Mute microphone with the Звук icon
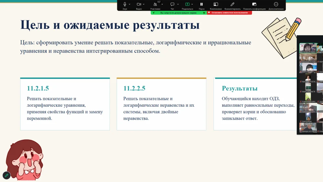 125,4
